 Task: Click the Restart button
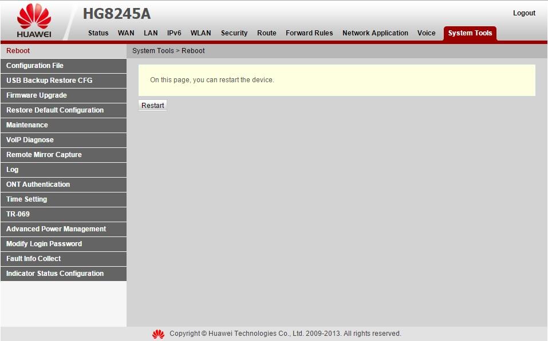point(153,105)
